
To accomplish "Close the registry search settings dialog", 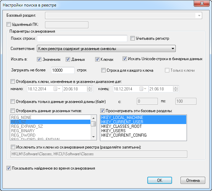I will click(202, 3).
